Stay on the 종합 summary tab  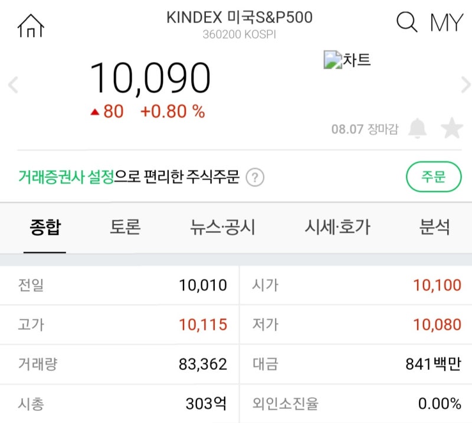[44, 229]
